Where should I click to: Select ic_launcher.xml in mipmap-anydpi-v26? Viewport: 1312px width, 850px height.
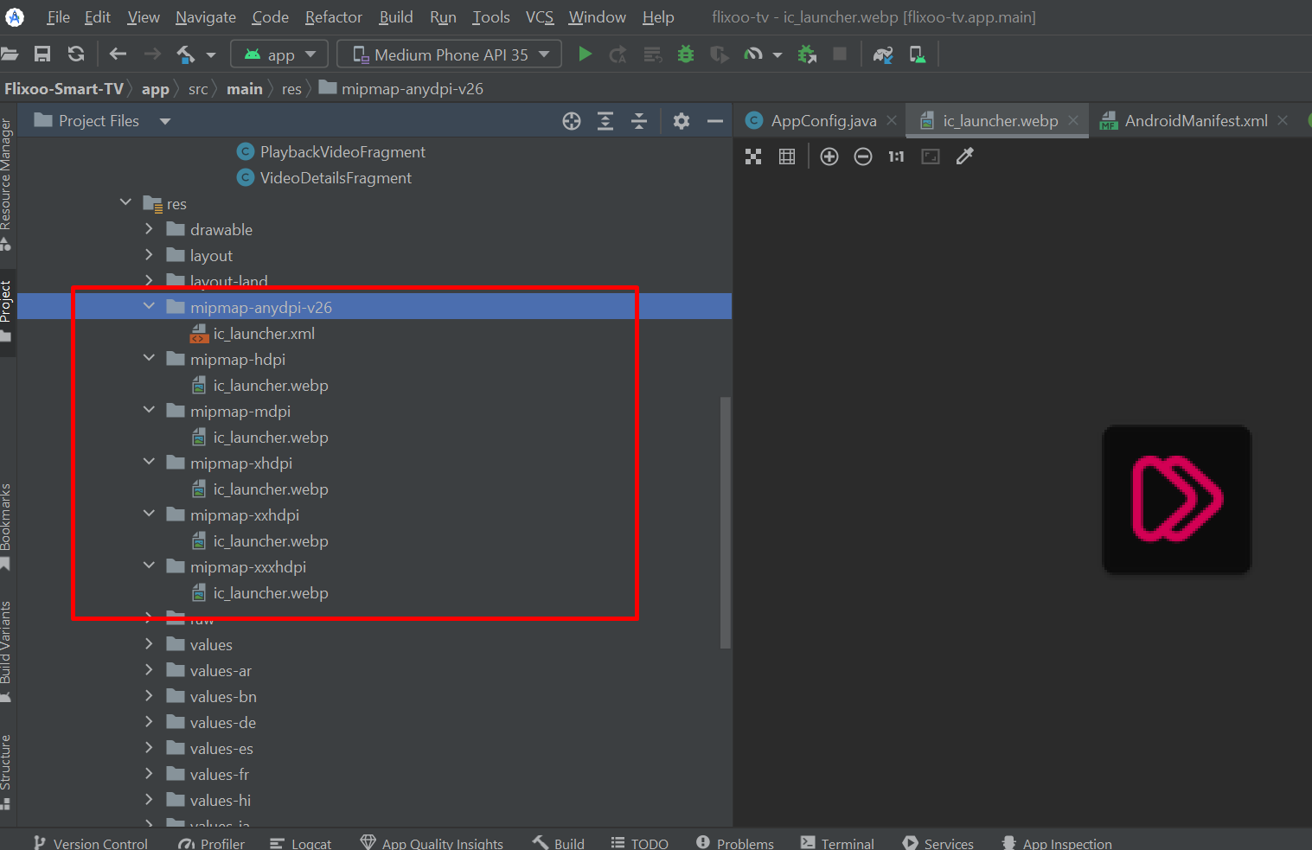(264, 334)
